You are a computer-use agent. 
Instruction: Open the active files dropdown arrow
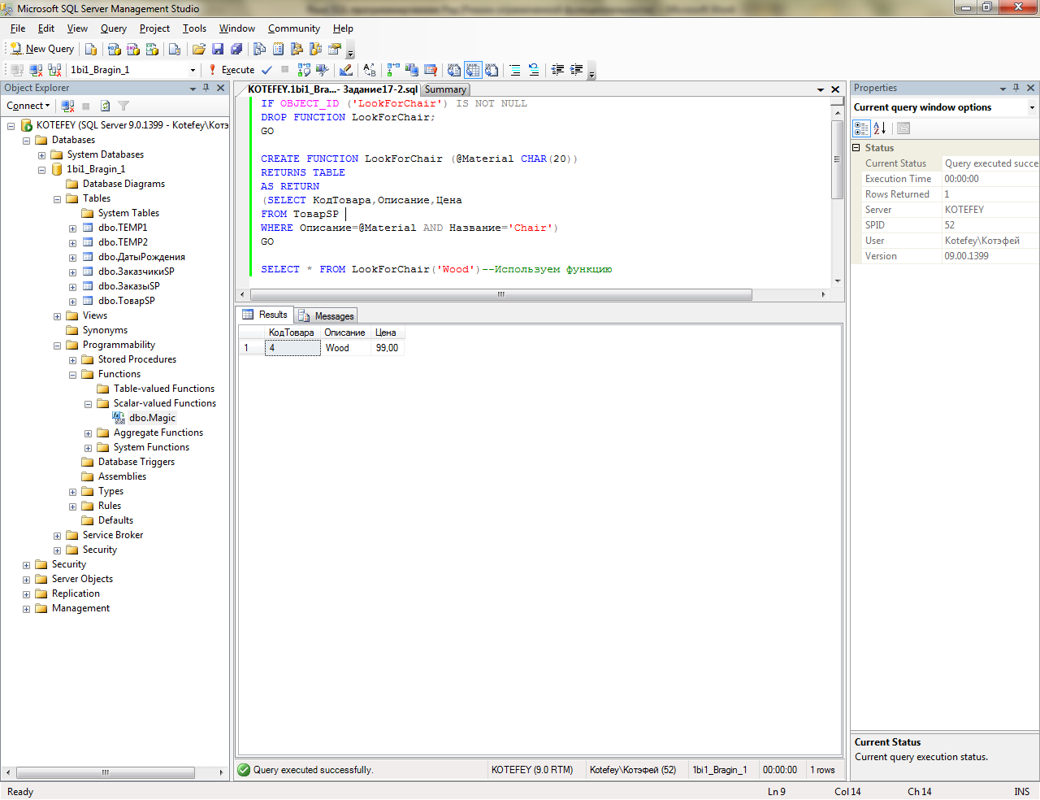click(821, 89)
